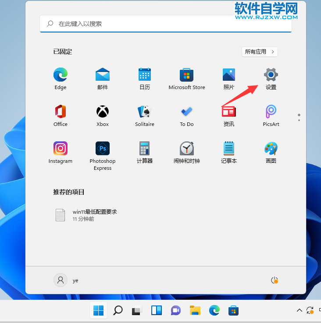Launch the 画图 paint app

point(271,153)
